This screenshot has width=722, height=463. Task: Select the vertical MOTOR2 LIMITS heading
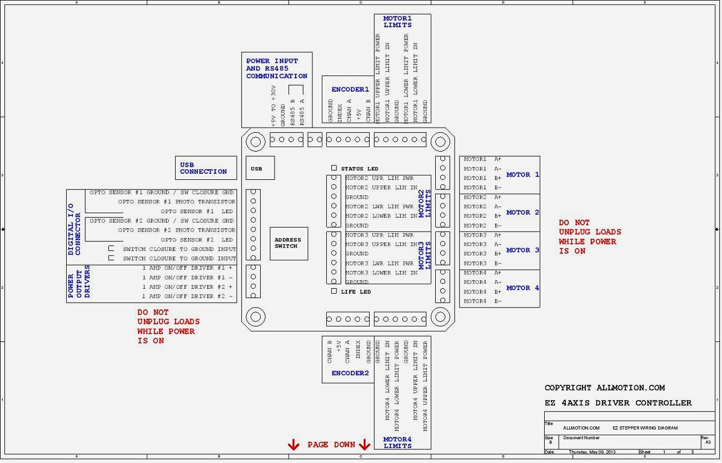pos(425,202)
